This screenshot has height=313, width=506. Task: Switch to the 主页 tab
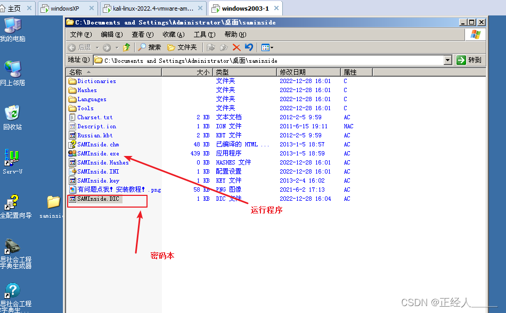tap(14, 9)
